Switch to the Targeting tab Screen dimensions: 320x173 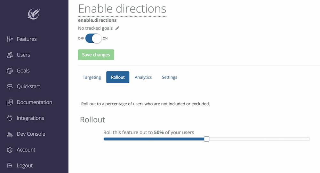tap(92, 77)
